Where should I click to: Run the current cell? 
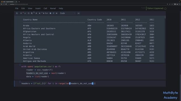(x=46, y=13)
